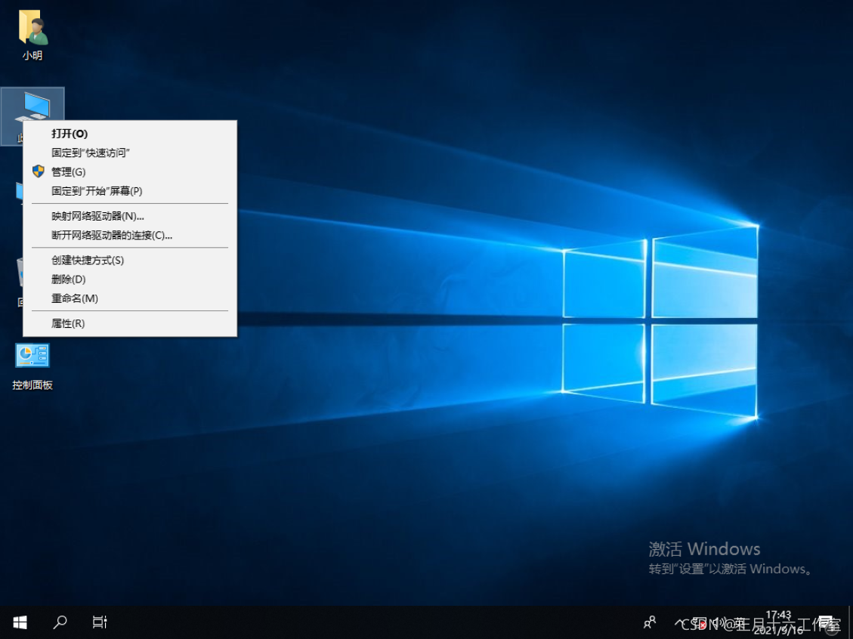Open the 控制面板 Control Panel icon
The image size is (853, 639).
pyautogui.click(x=32, y=366)
